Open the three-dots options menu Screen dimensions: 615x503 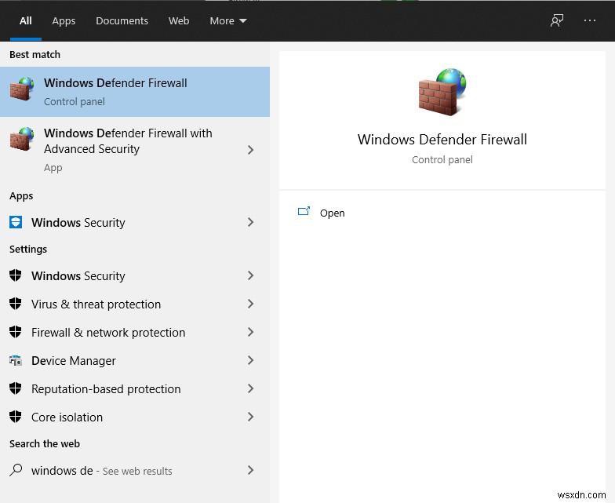(x=591, y=21)
